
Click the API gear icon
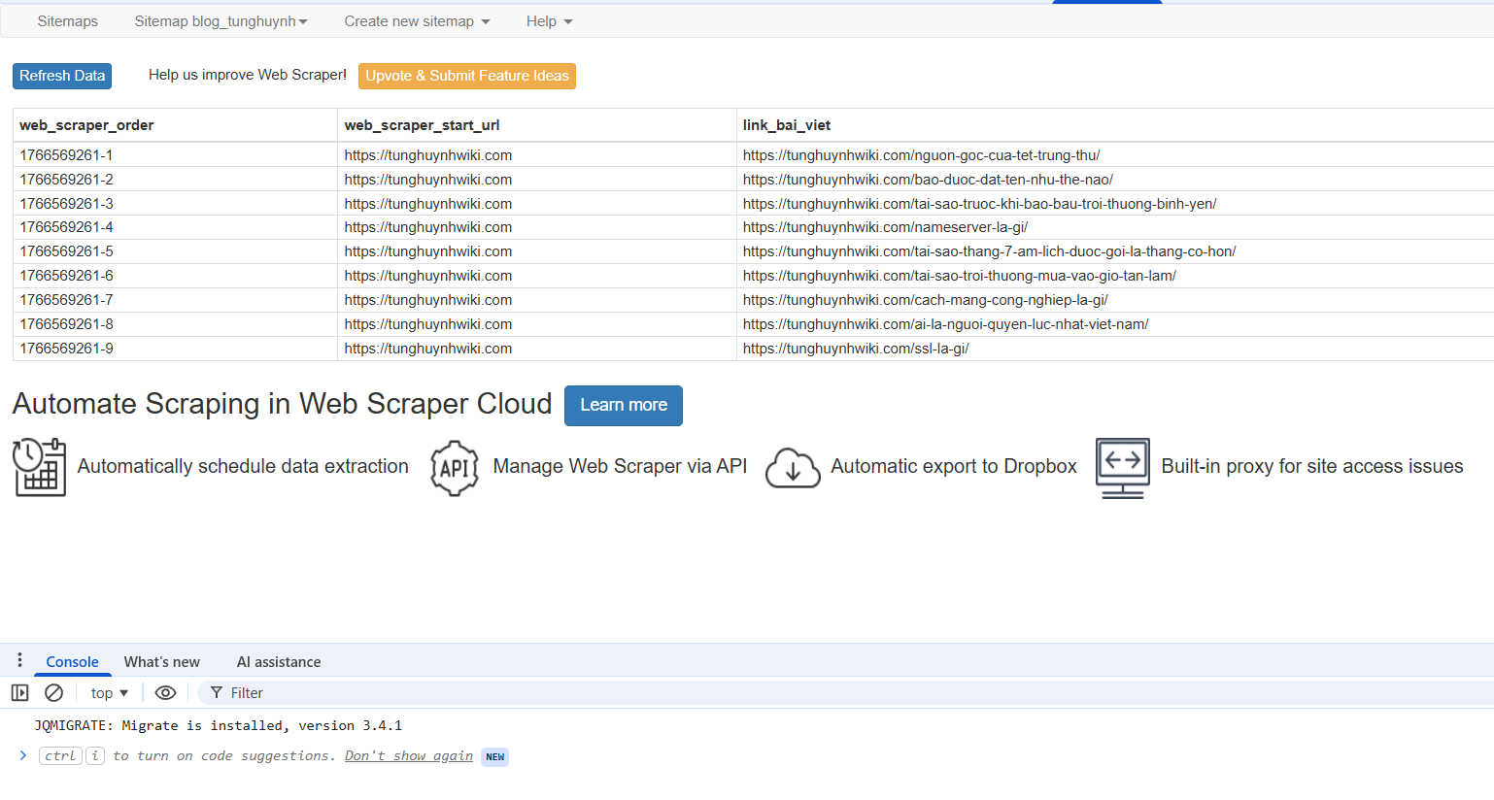pos(455,468)
